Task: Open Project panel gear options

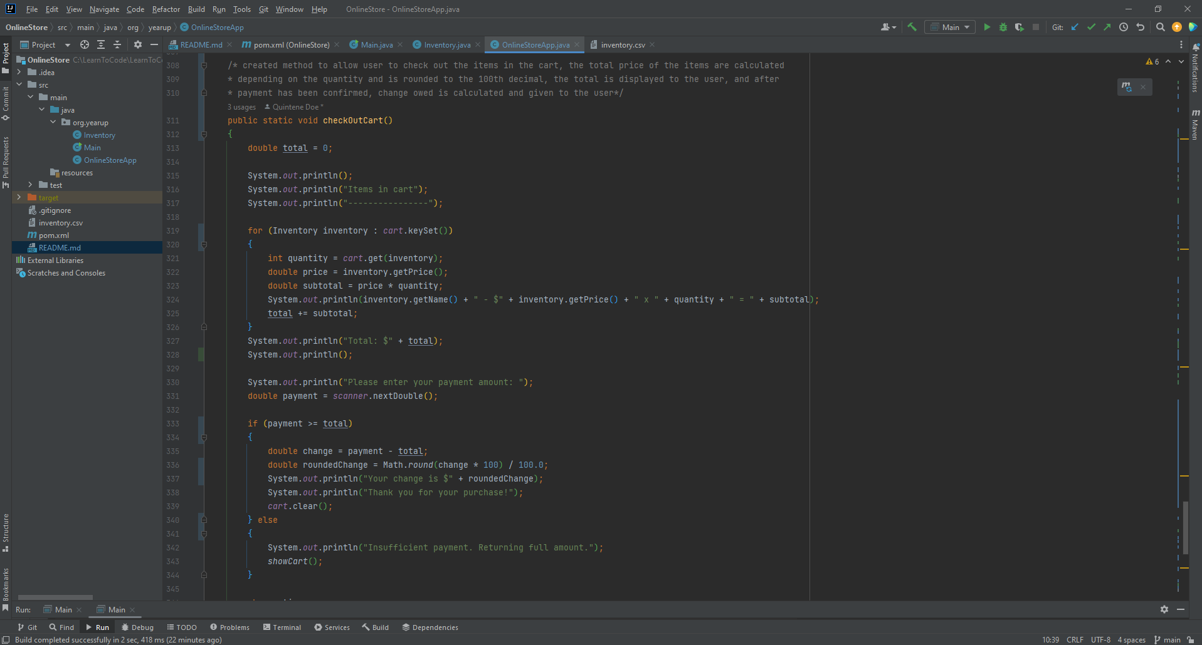Action: coord(138,44)
